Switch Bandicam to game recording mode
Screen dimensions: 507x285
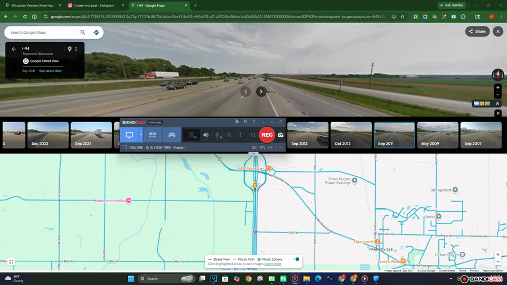(172, 135)
